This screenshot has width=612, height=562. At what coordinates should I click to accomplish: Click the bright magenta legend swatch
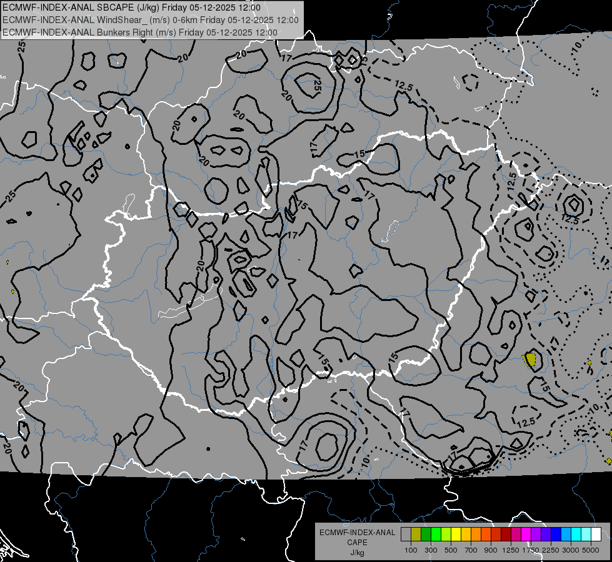click(x=526, y=535)
